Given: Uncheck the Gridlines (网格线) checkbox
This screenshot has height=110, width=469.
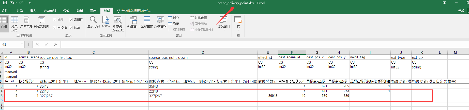Looking at the screenshot, I should [55, 28].
